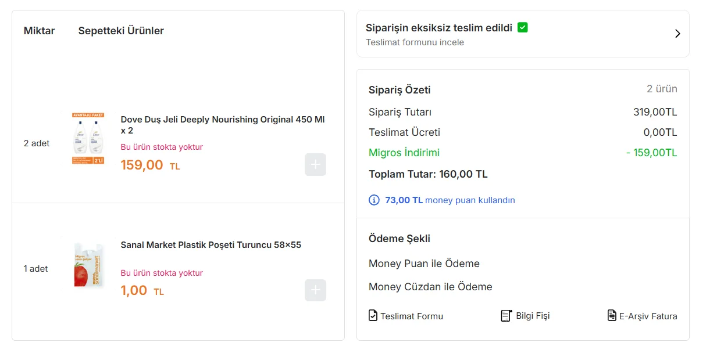Select the Money Puan ile Ödeme entry

pyautogui.click(x=424, y=264)
